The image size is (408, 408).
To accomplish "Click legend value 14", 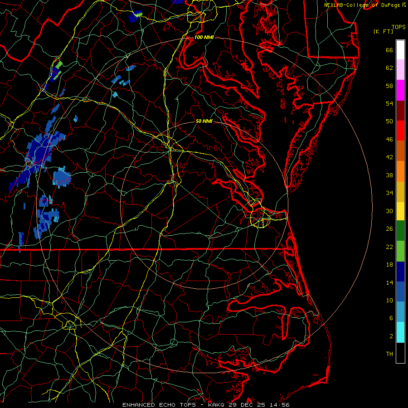I will [389, 282].
